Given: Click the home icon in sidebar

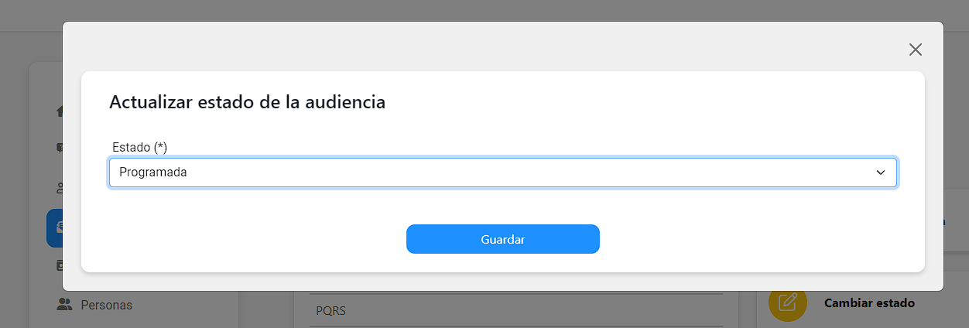Looking at the screenshot, I should tap(59, 111).
